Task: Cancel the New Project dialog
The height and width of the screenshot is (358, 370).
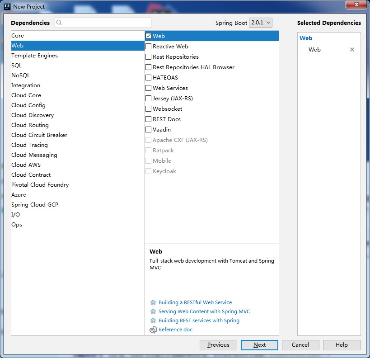Action: [300, 345]
